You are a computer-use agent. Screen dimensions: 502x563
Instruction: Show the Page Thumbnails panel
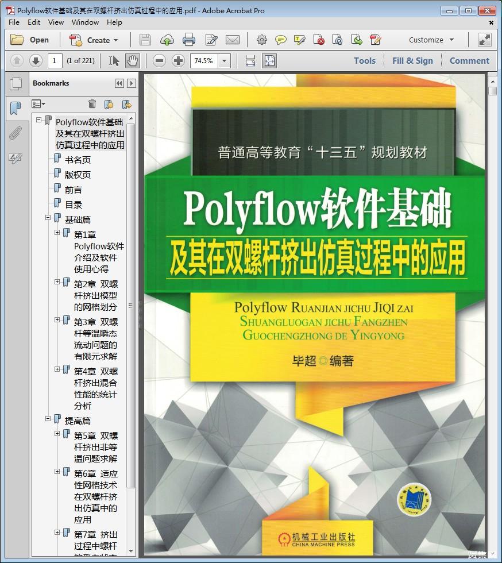click(16, 83)
